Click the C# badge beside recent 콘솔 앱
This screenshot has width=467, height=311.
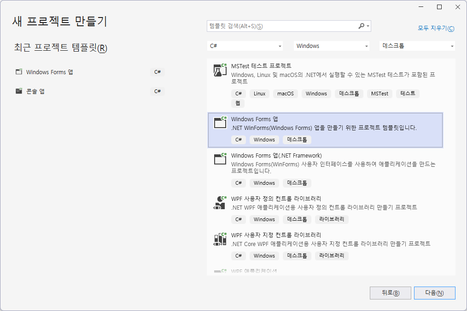[x=158, y=91]
